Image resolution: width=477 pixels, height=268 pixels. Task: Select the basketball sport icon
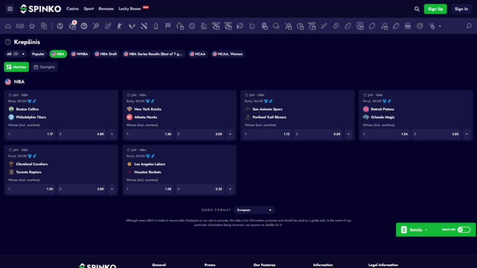(84, 26)
